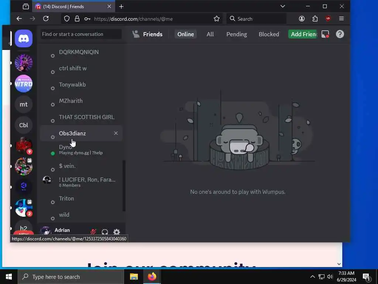Open the Discord inbox icon

pos(325,34)
